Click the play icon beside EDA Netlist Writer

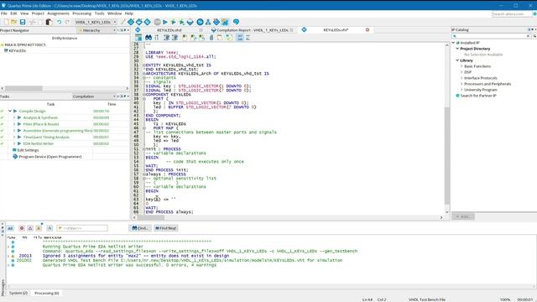[19, 143]
